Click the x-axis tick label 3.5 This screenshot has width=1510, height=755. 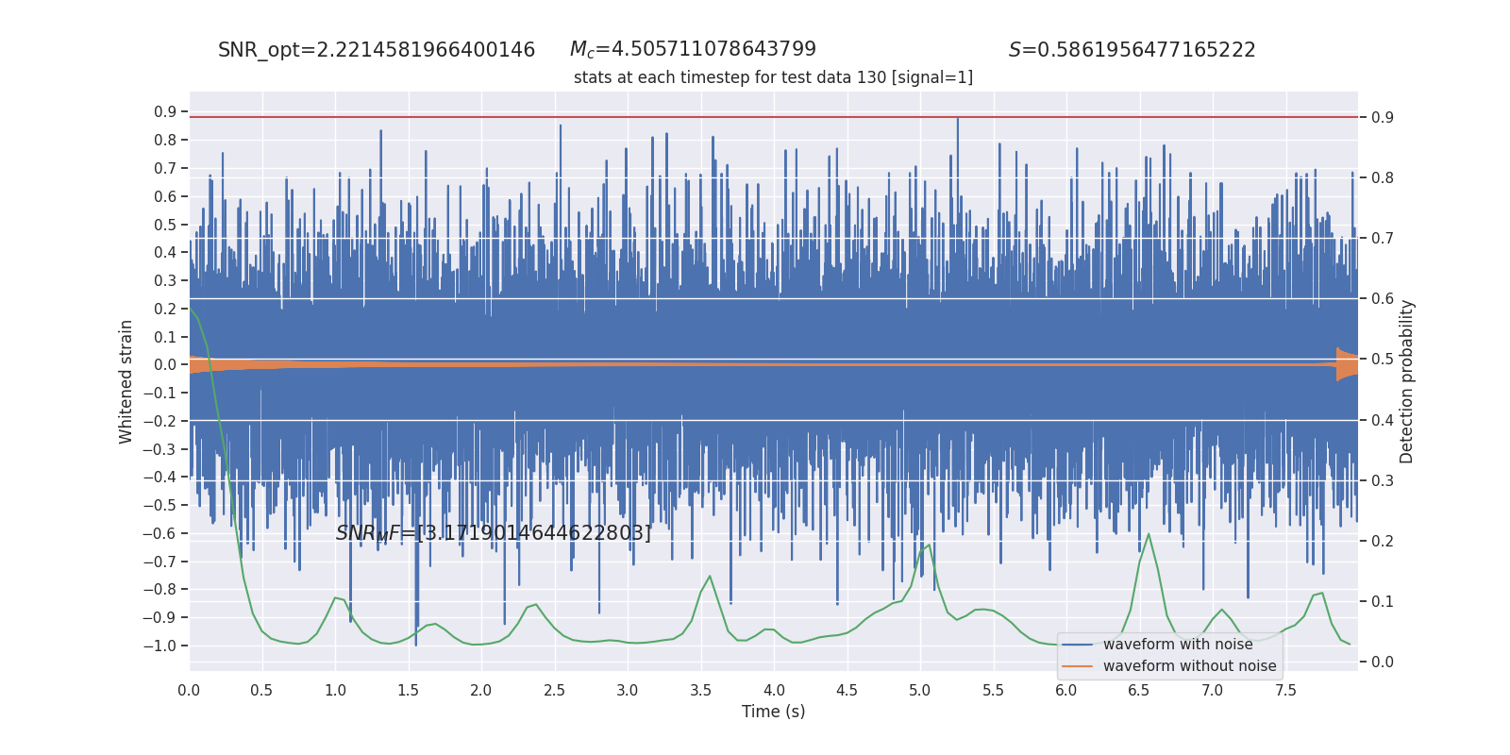[x=701, y=691]
